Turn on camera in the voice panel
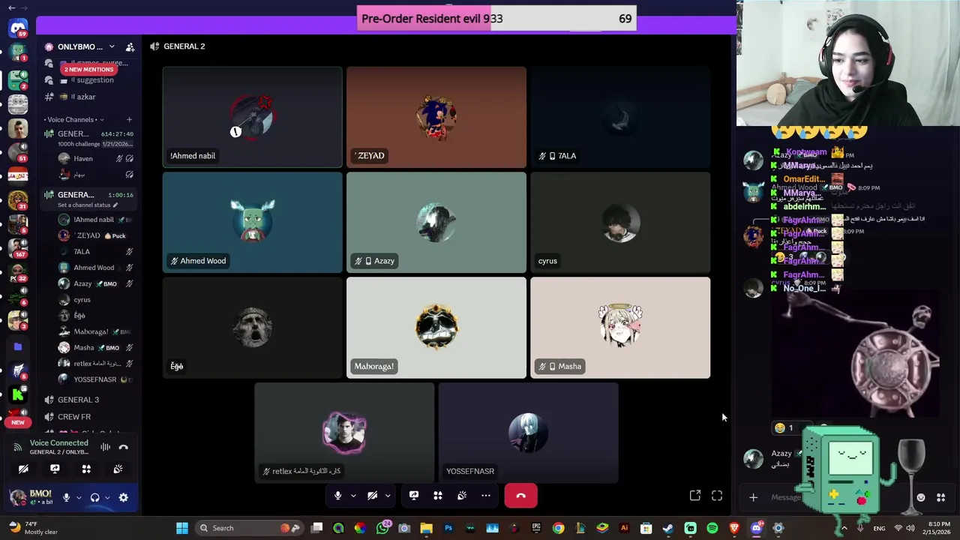 tap(23, 469)
